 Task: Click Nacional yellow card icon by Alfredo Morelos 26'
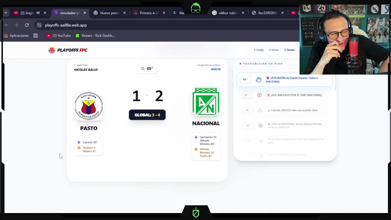(x=196, y=149)
